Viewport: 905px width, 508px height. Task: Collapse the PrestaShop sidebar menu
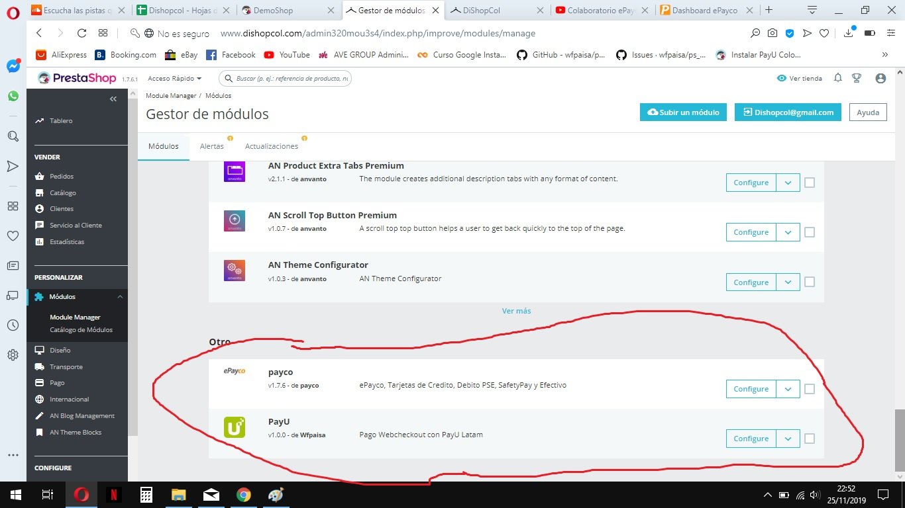113,99
